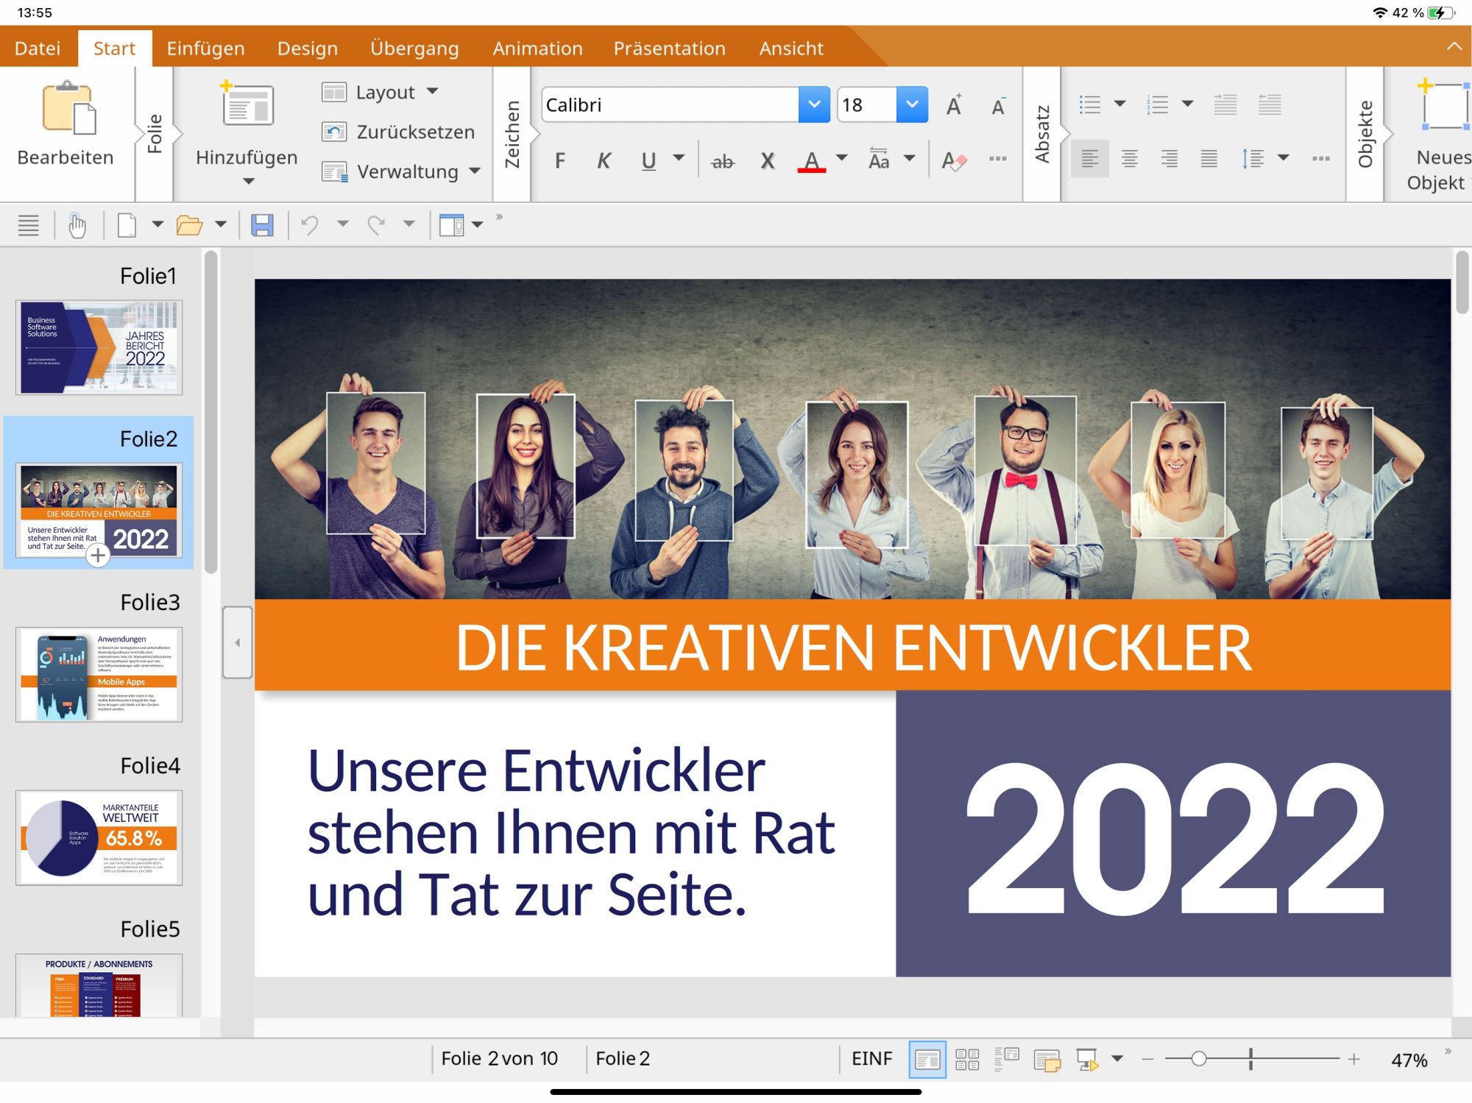The width and height of the screenshot is (1472, 1103).
Task: Toggle bold formatting F
Action: pyautogui.click(x=560, y=160)
